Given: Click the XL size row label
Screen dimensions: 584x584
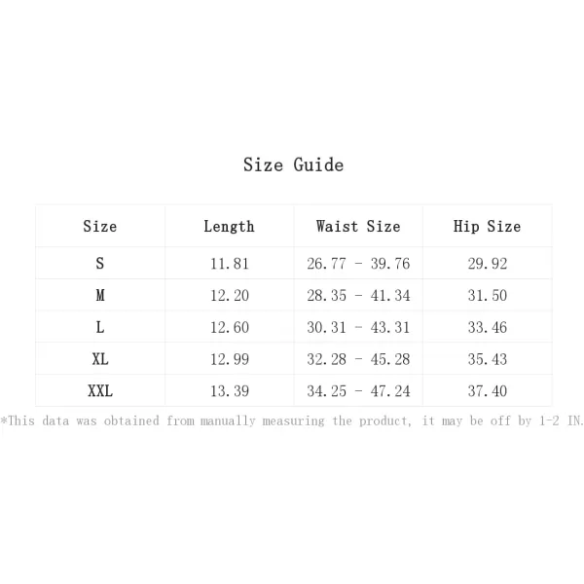Looking at the screenshot, I should point(100,359).
